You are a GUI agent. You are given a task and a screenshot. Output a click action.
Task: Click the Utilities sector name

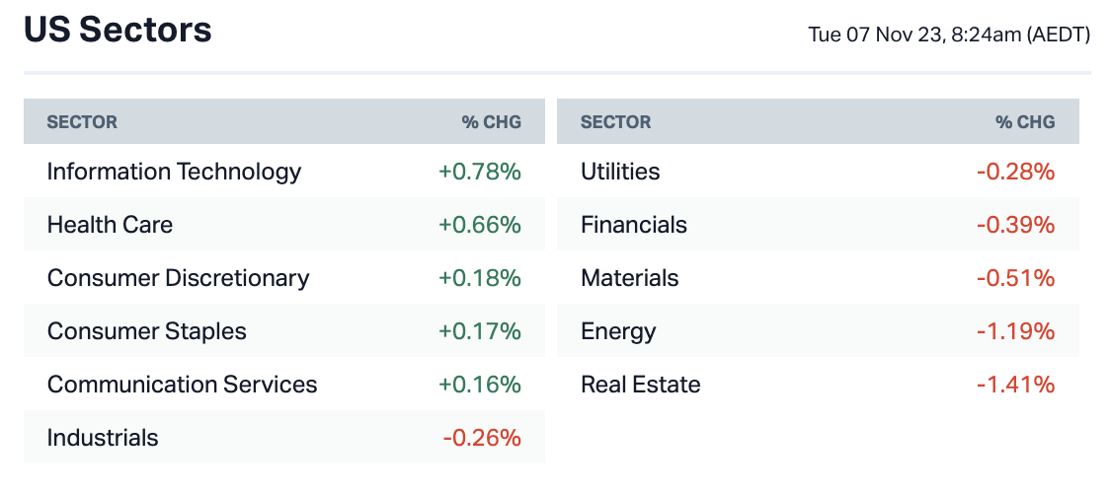coord(620,172)
